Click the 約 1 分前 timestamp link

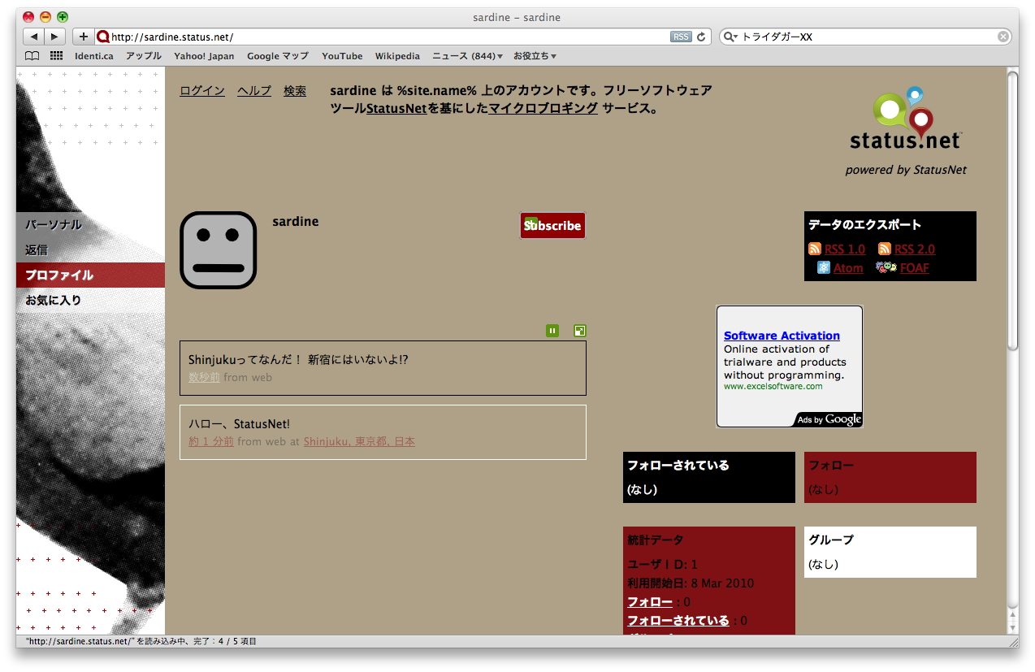tap(211, 441)
